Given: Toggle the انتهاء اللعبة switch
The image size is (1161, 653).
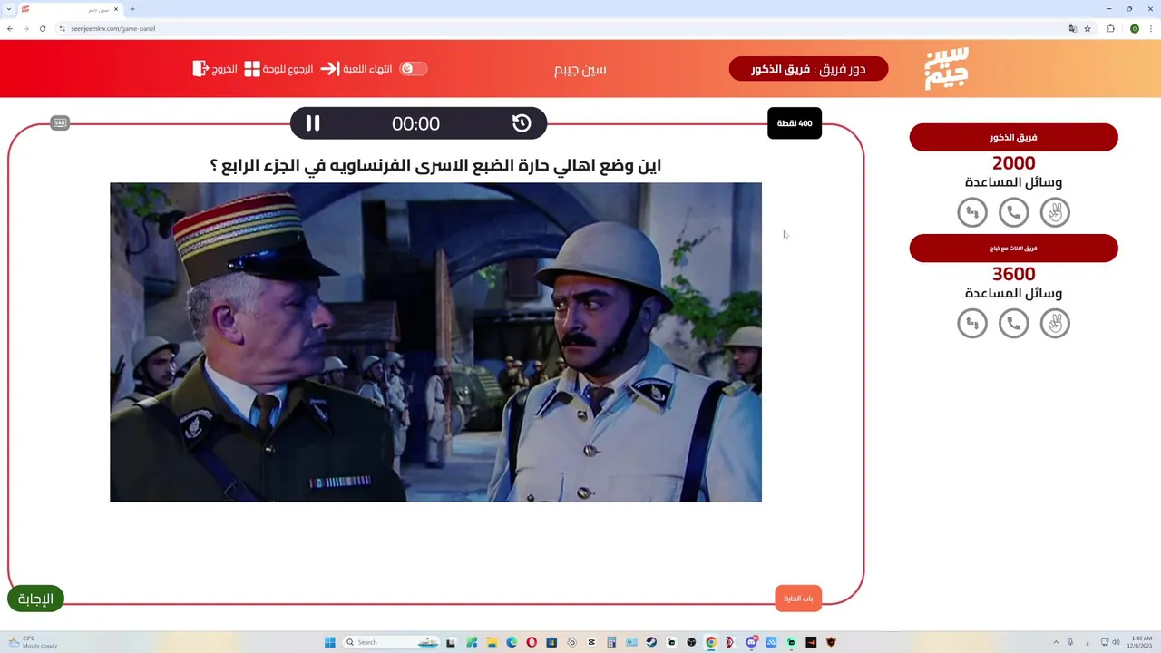Looking at the screenshot, I should point(414,69).
